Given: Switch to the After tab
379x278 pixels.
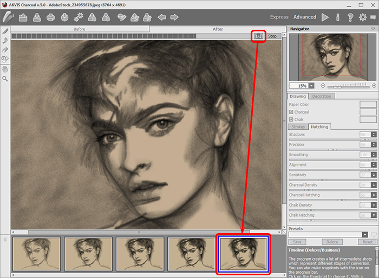Looking at the screenshot, I should (218, 29).
